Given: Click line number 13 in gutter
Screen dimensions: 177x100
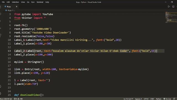Looking at the screenshot, I should click(x=9, y=51).
